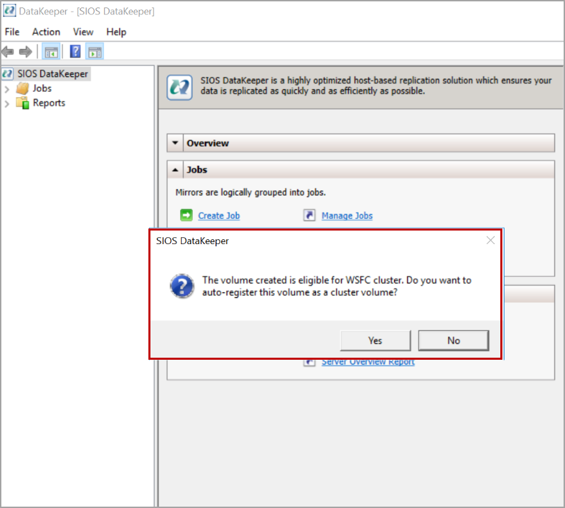
Task: Click the SIOS DataKeeper logo in banner
Action: click(x=180, y=87)
